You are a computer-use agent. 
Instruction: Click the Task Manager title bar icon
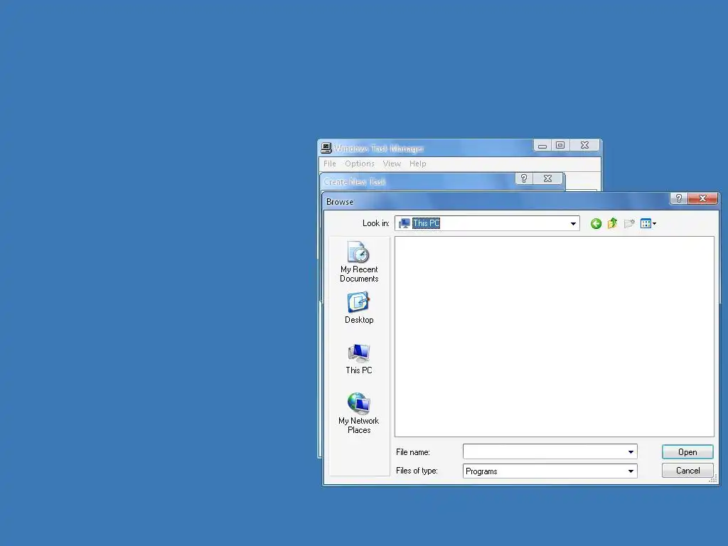[x=326, y=148]
